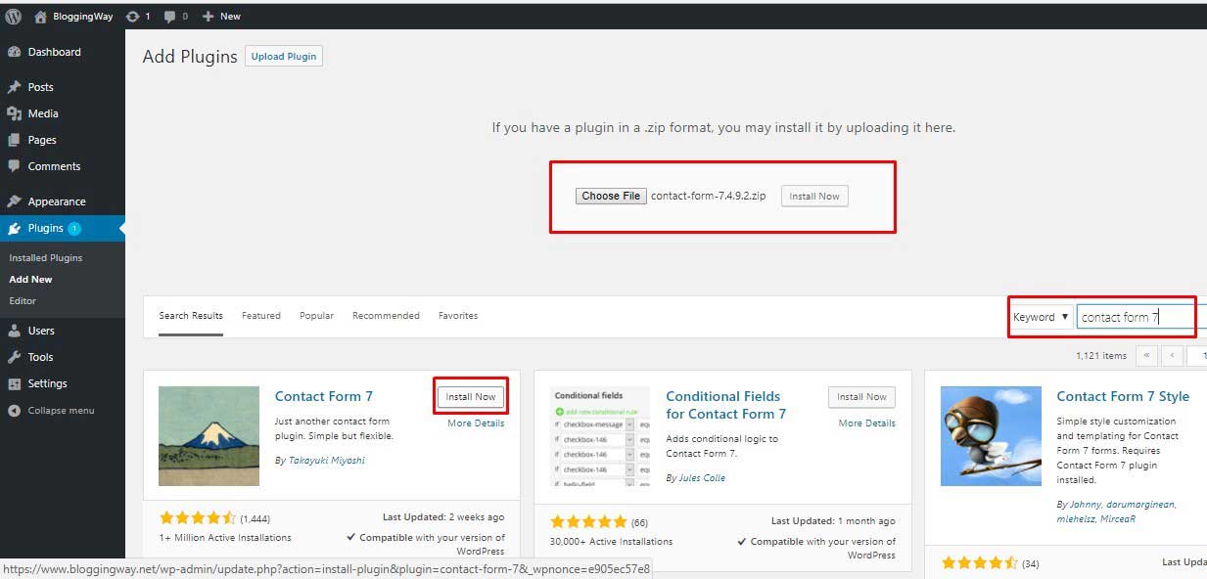Click the Dashboard gauge icon
1207x579 pixels.
[14, 52]
